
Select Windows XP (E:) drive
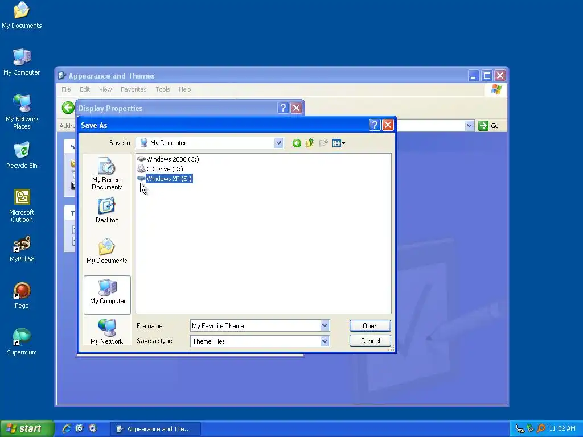point(165,179)
